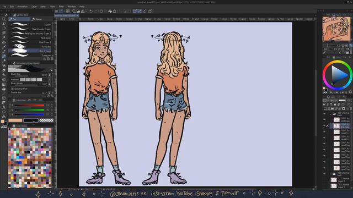Open the Filter menu

[61, 7]
